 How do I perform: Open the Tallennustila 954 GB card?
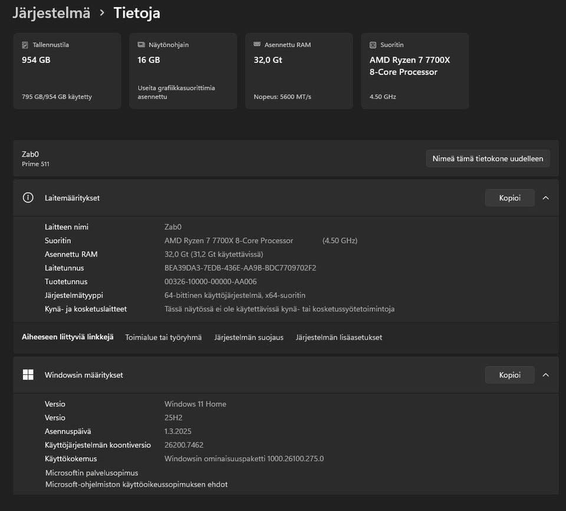[x=66, y=71]
